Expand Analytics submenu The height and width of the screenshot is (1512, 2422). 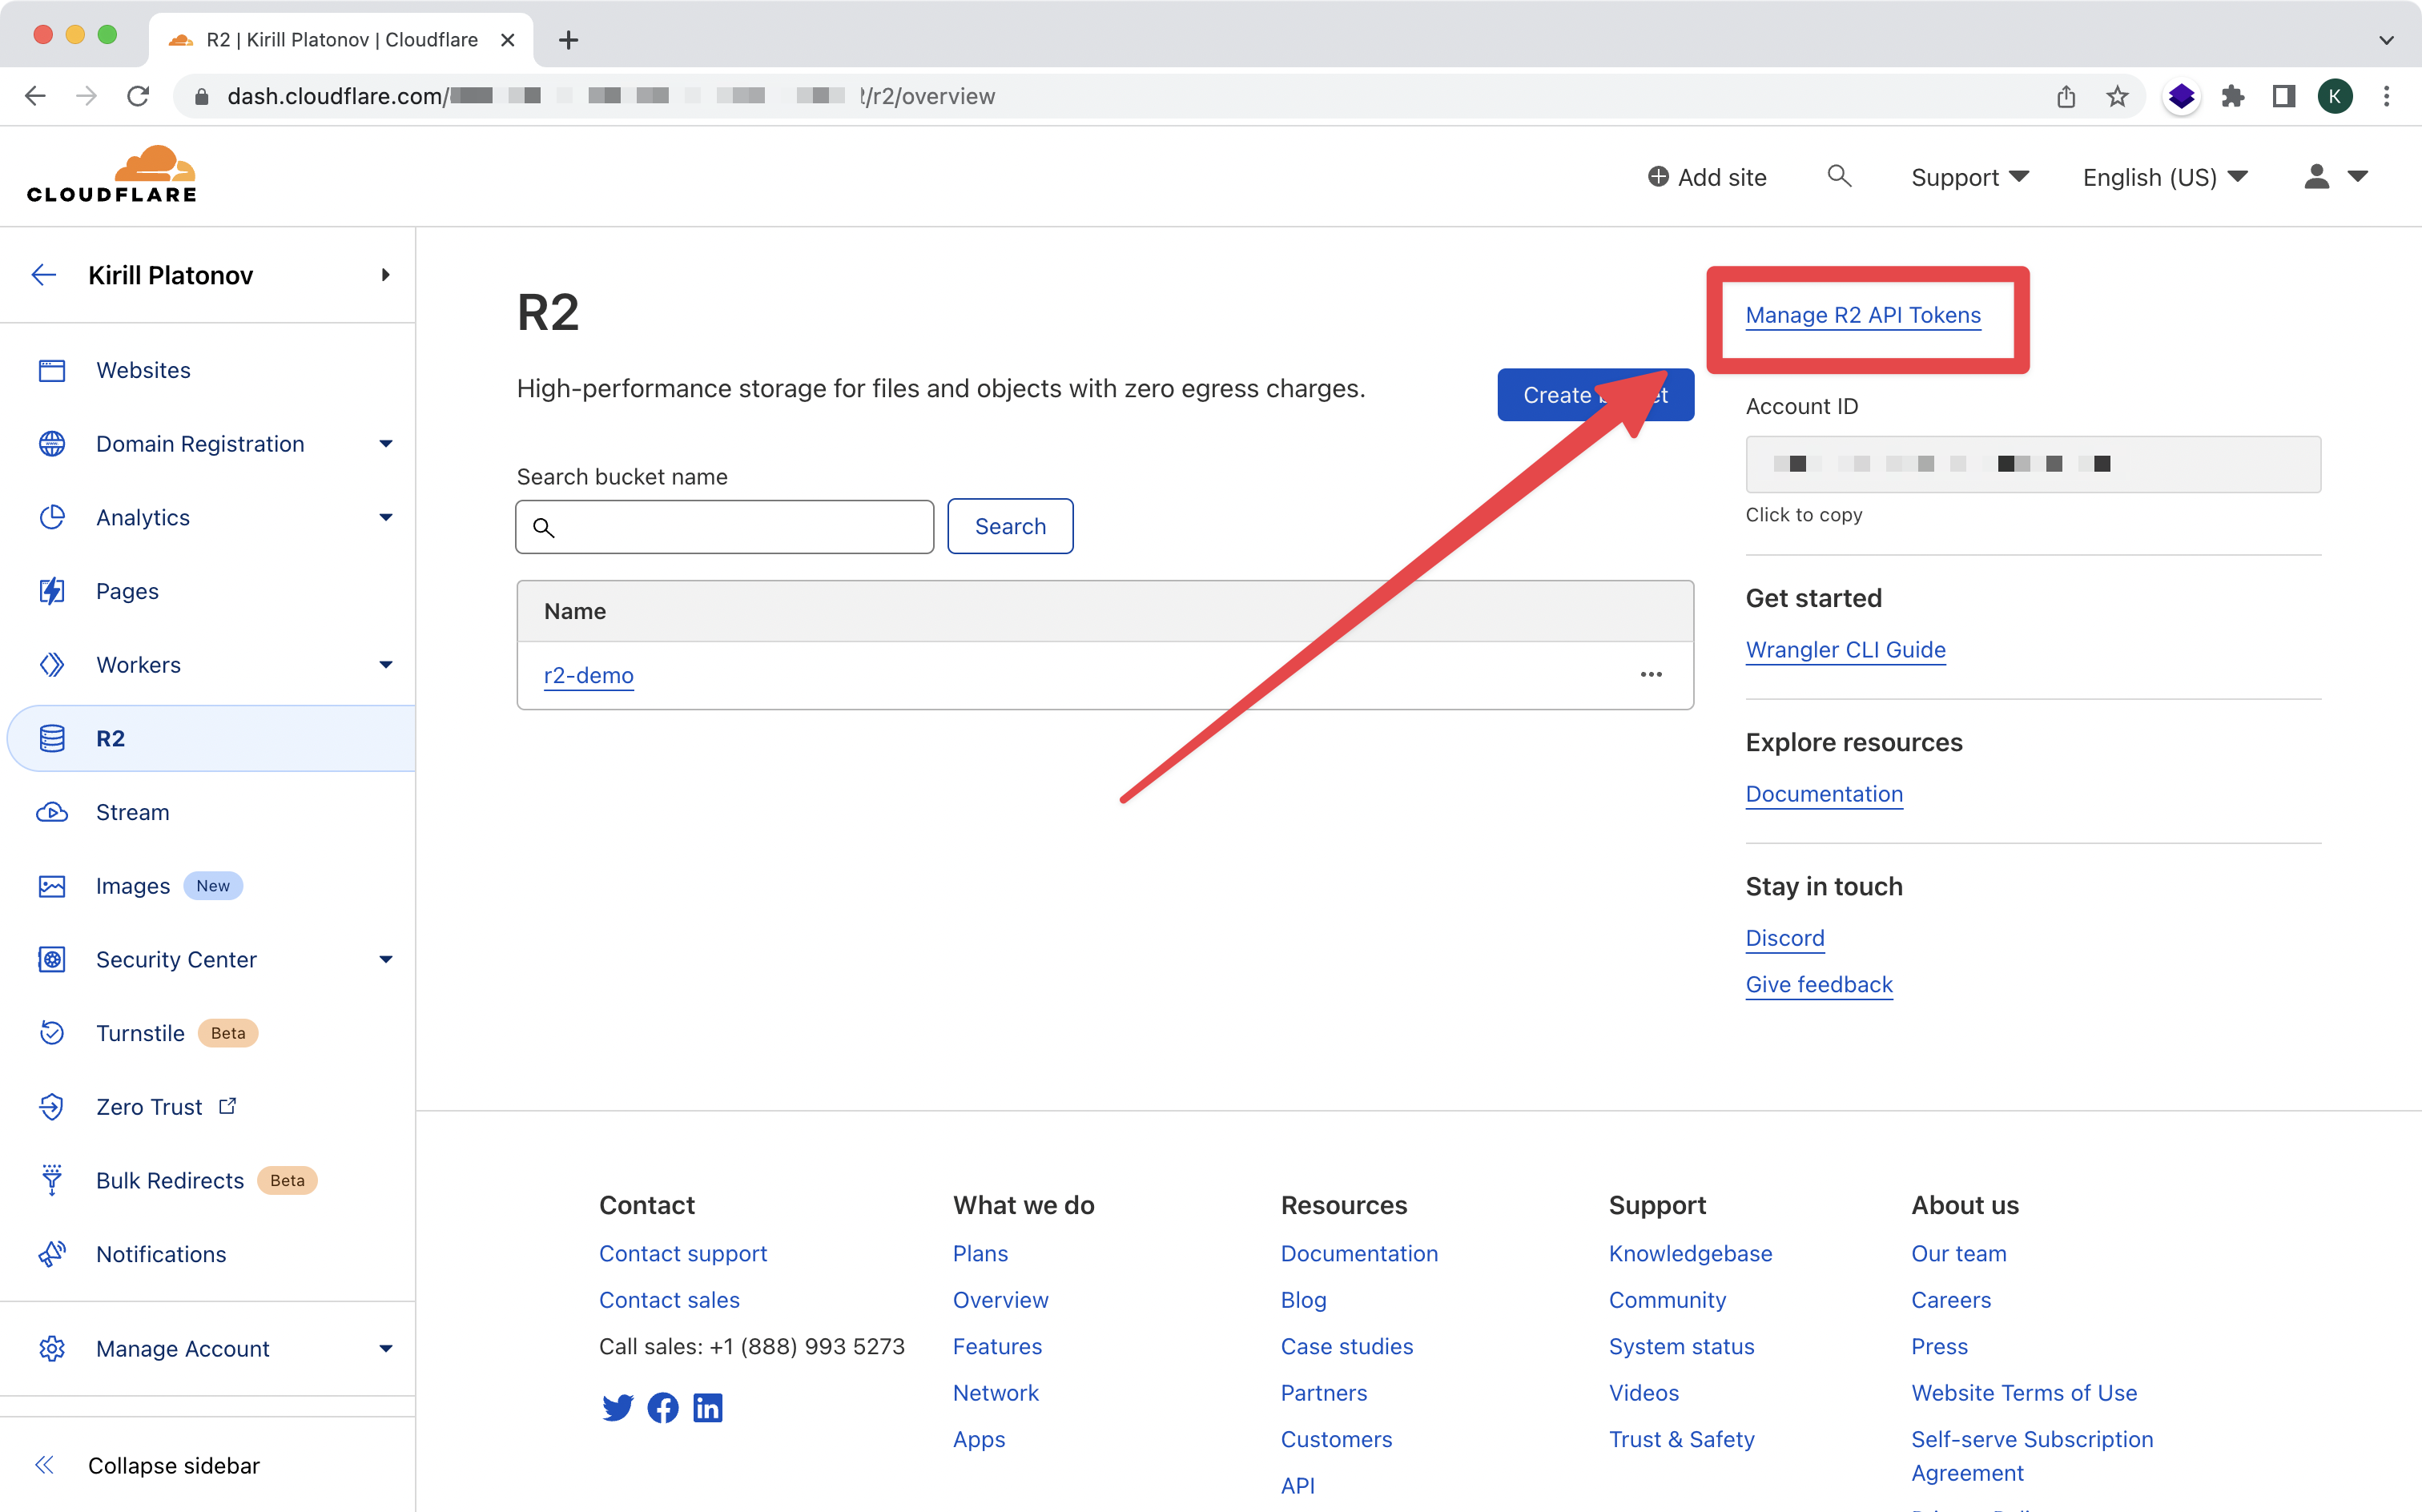click(386, 517)
